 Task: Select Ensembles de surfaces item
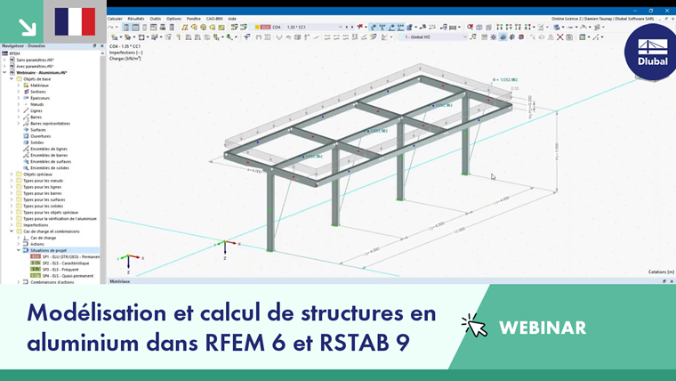click(x=51, y=161)
